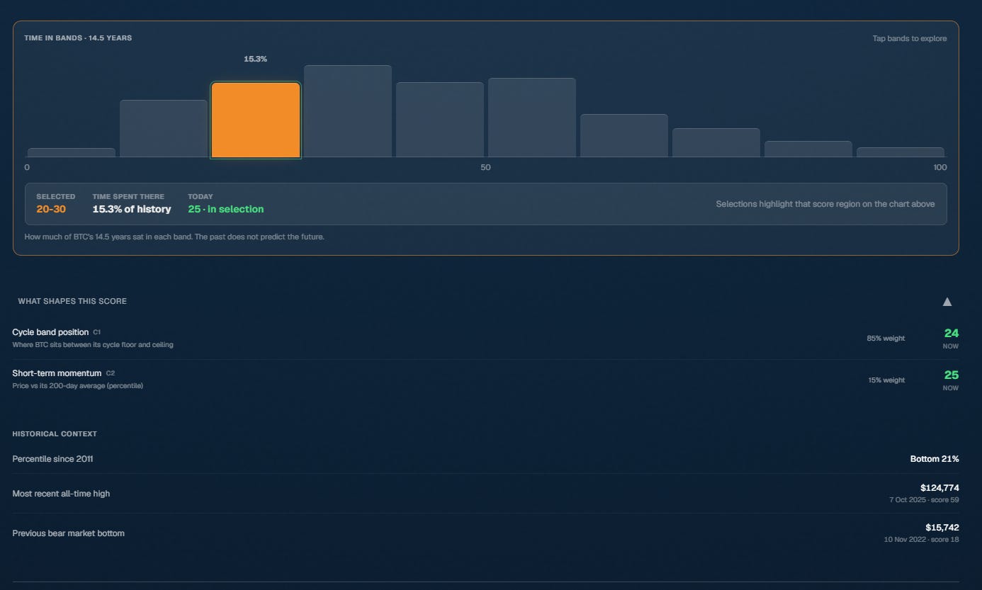Select the 60-70 histogram band
The width and height of the screenshot is (982, 590).
coord(624,135)
